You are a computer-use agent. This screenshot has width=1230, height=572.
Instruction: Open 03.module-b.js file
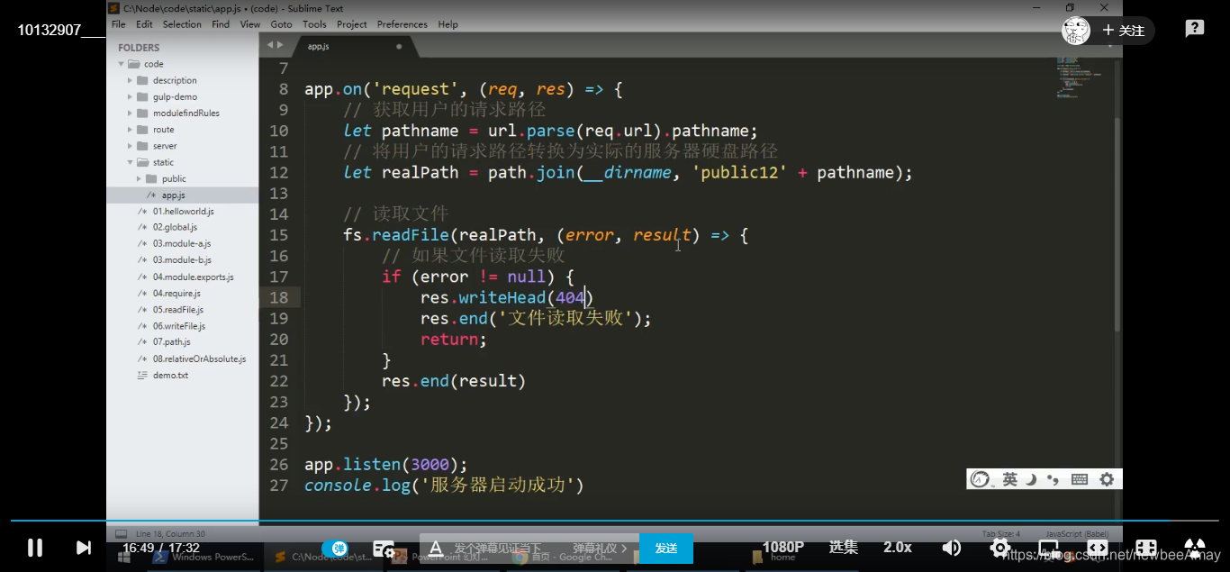point(182,259)
